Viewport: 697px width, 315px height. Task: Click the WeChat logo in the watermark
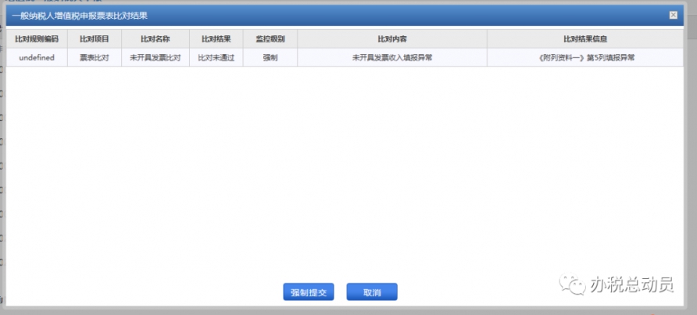(x=573, y=285)
